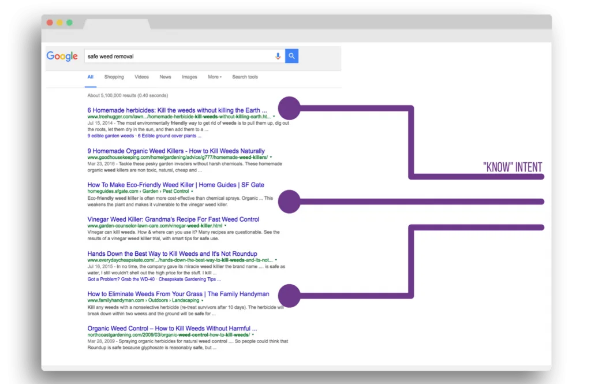Minimize the browser with the yellow button
Image resolution: width=591 pixels, height=384 pixels.
click(59, 23)
